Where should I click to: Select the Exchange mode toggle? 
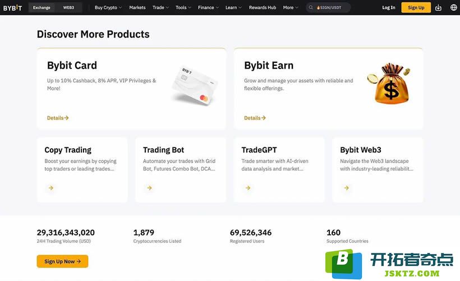click(x=42, y=8)
